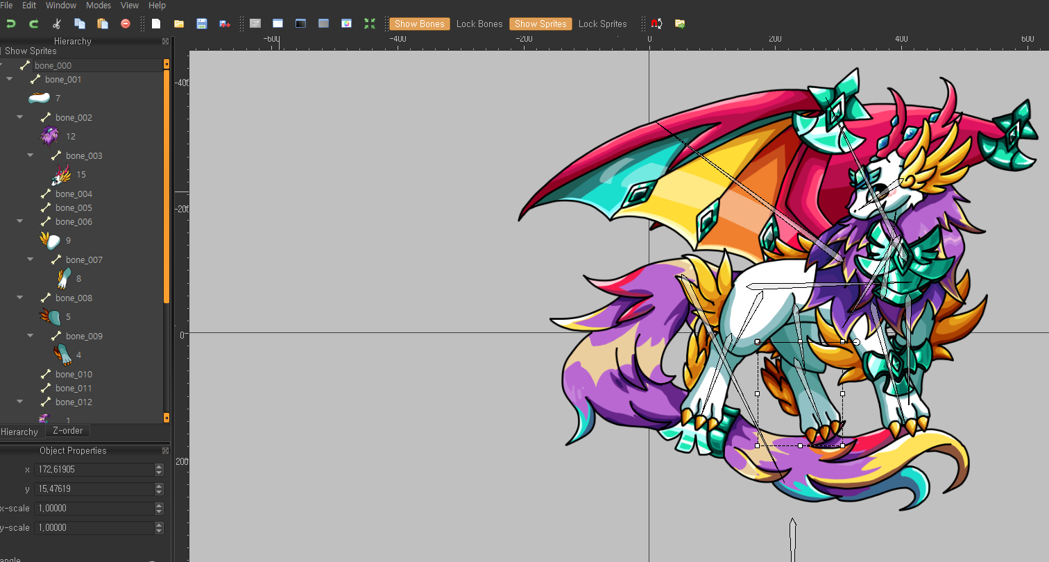Click the red delete icon
Image resolution: width=1049 pixels, height=562 pixels.
pyautogui.click(x=126, y=24)
